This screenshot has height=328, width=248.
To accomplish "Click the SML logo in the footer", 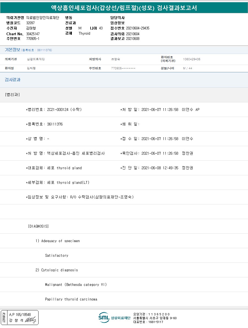I will tap(104, 318).
